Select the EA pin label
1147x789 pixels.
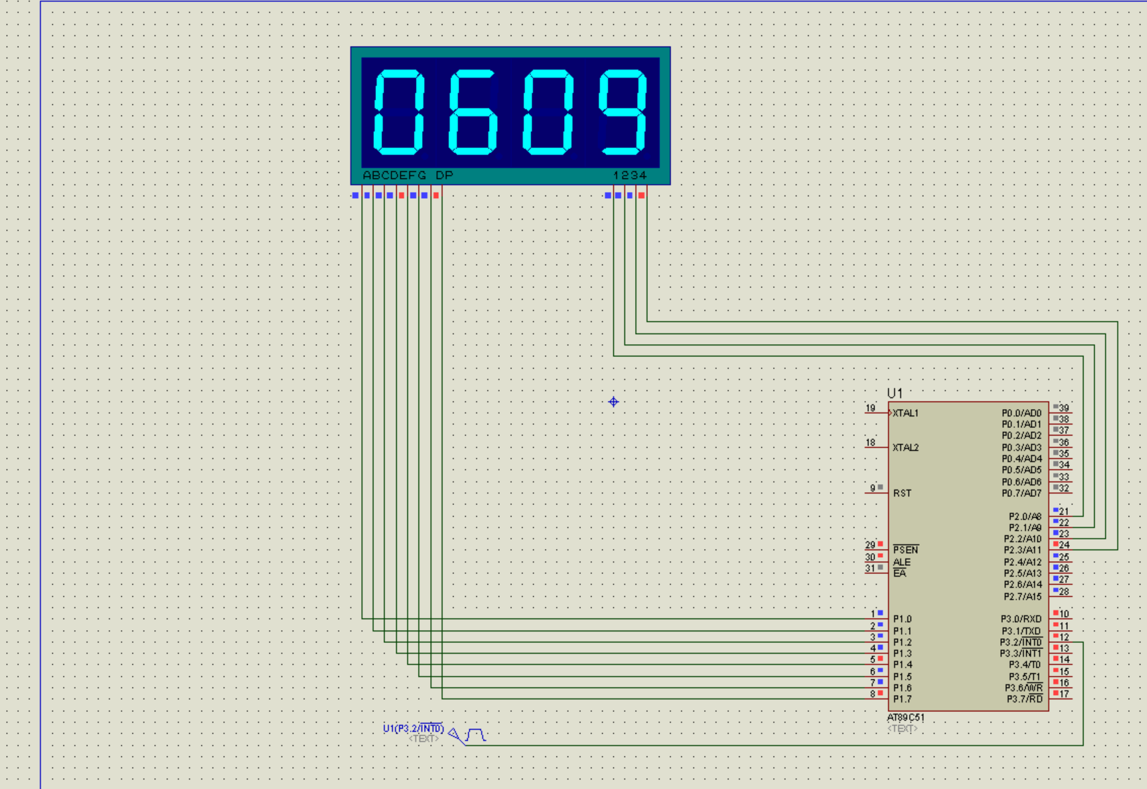coord(899,573)
